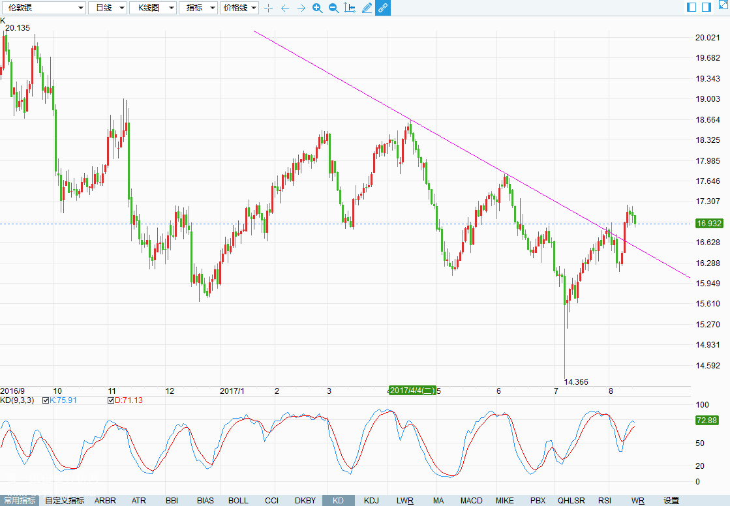Click the 2017/1 date axis label
This screenshot has width=730, height=506.
(232, 391)
